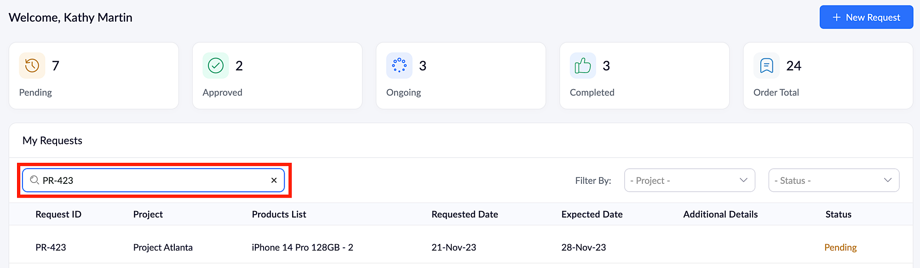Select the Completed requests card
The width and height of the screenshot is (920, 268).
644,76
